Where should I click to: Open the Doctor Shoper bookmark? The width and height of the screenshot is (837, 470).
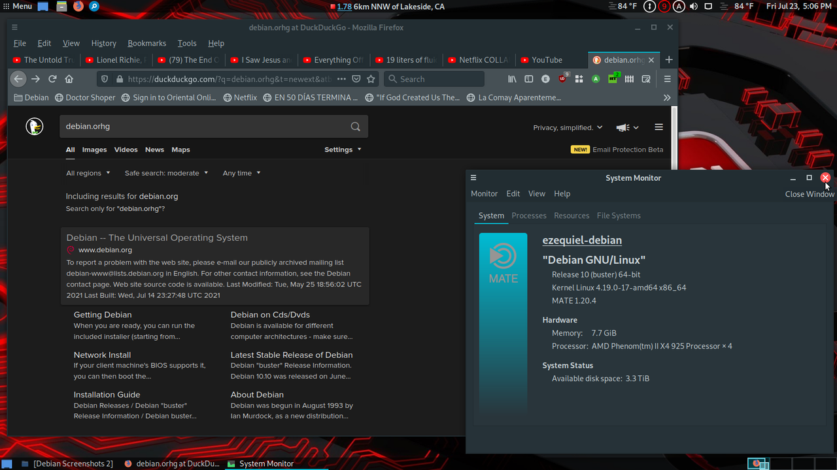click(x=84, y=97)
